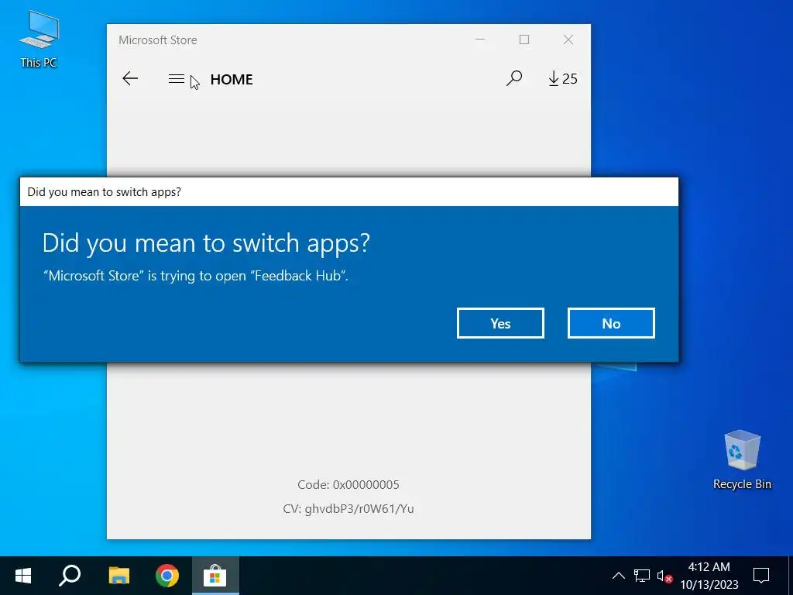This screenshot has height=595, width=793.
Task: Go back using the Microsoft Store back arrow
Action: point(130,78)
